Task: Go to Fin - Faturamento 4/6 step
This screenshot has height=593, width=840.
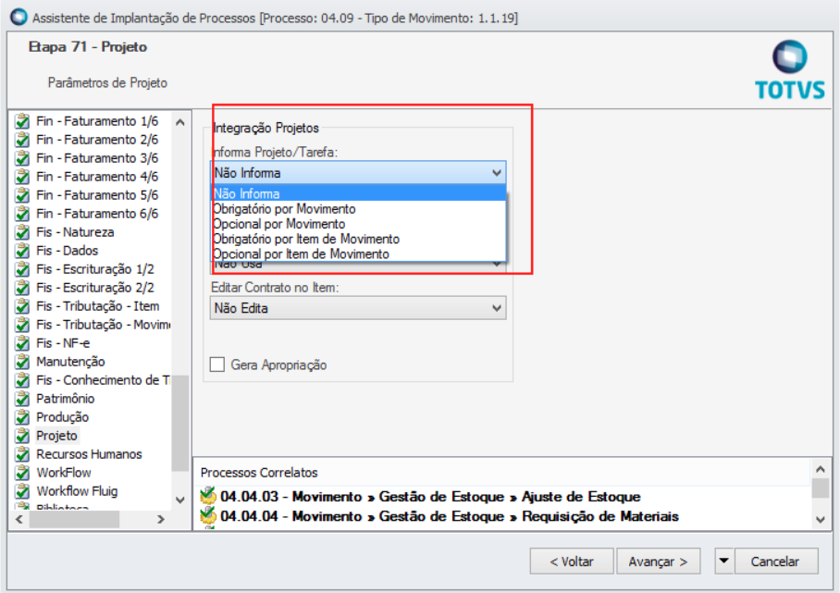Action: [x=97, y=177]
